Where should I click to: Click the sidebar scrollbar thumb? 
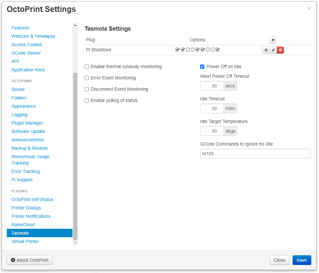point(75,156)
